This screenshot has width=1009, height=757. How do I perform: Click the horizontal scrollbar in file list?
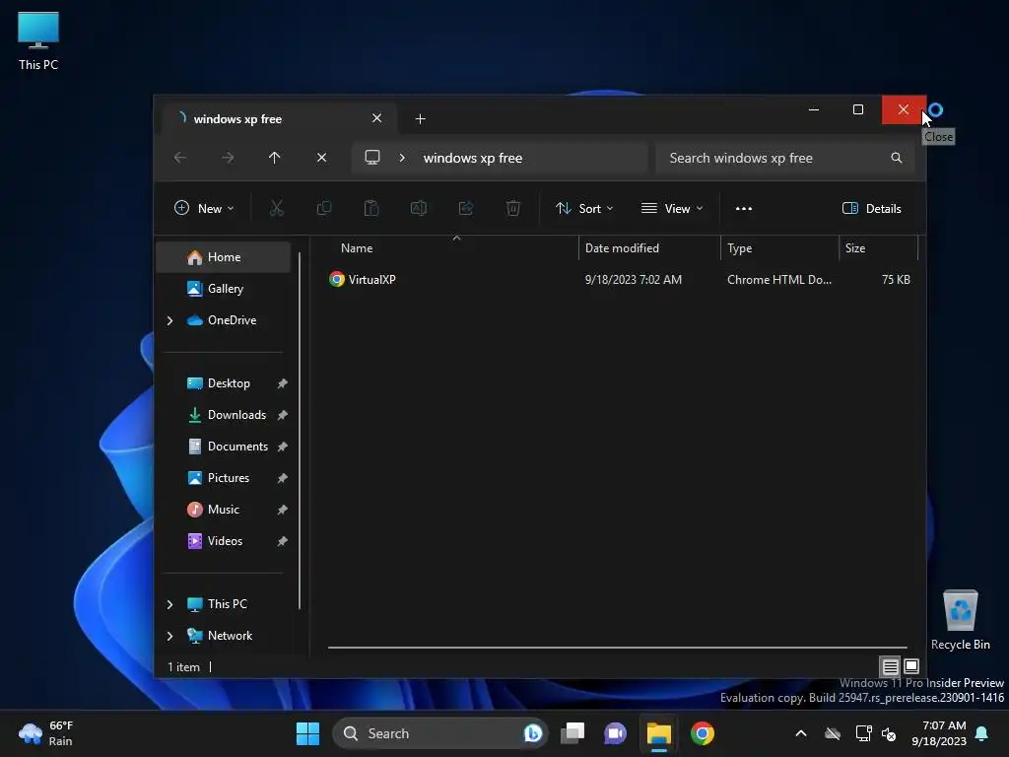[x=617, y=648]
